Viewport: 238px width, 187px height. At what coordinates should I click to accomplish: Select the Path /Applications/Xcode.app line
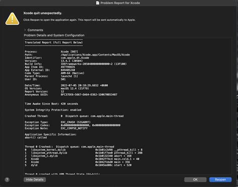(x=77, y=55)
